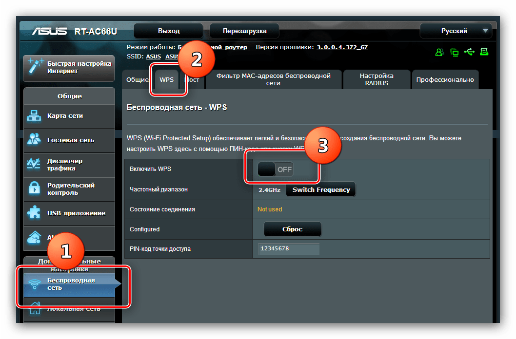Click the Сброс reset button
Image resolution: width=516 pixels, height=339 pixels.
click(x=293, y=229)
